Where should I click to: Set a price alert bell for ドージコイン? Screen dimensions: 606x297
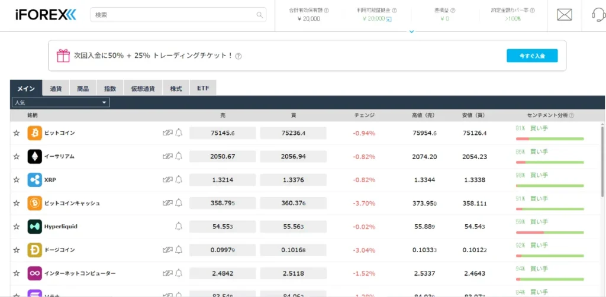click(x=179, y=250)
